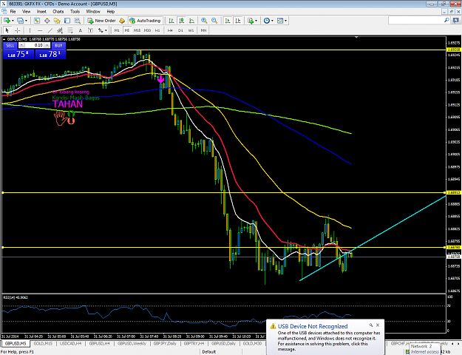
Task: Click the lot volume input field
Action: pos(35,45)
